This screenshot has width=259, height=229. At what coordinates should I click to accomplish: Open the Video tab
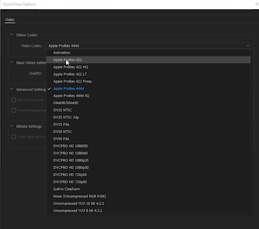[x=10, y=20]
